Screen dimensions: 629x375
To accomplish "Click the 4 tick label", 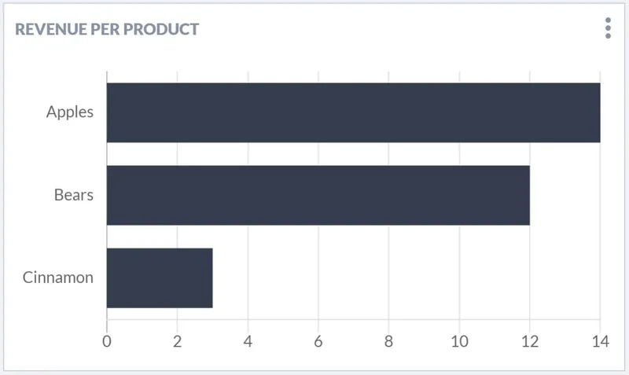I will (x=248, y=341).
